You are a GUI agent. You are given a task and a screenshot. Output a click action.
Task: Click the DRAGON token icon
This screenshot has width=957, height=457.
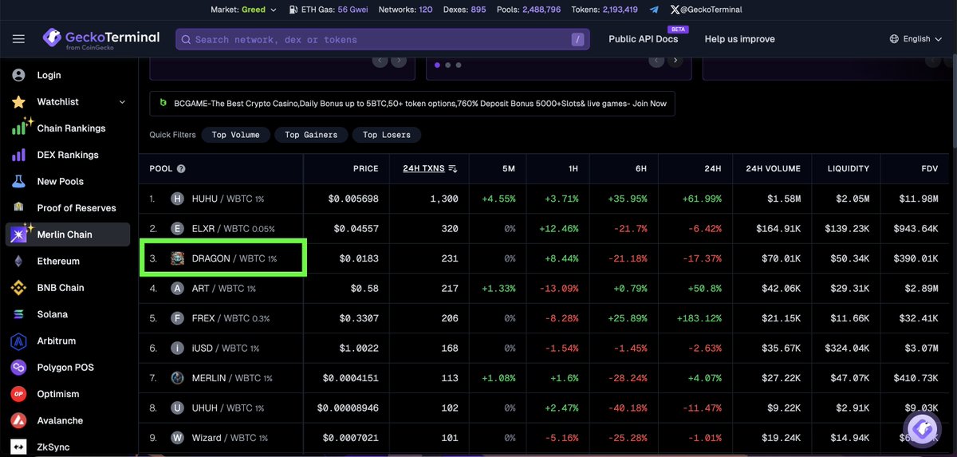[177, 258]
